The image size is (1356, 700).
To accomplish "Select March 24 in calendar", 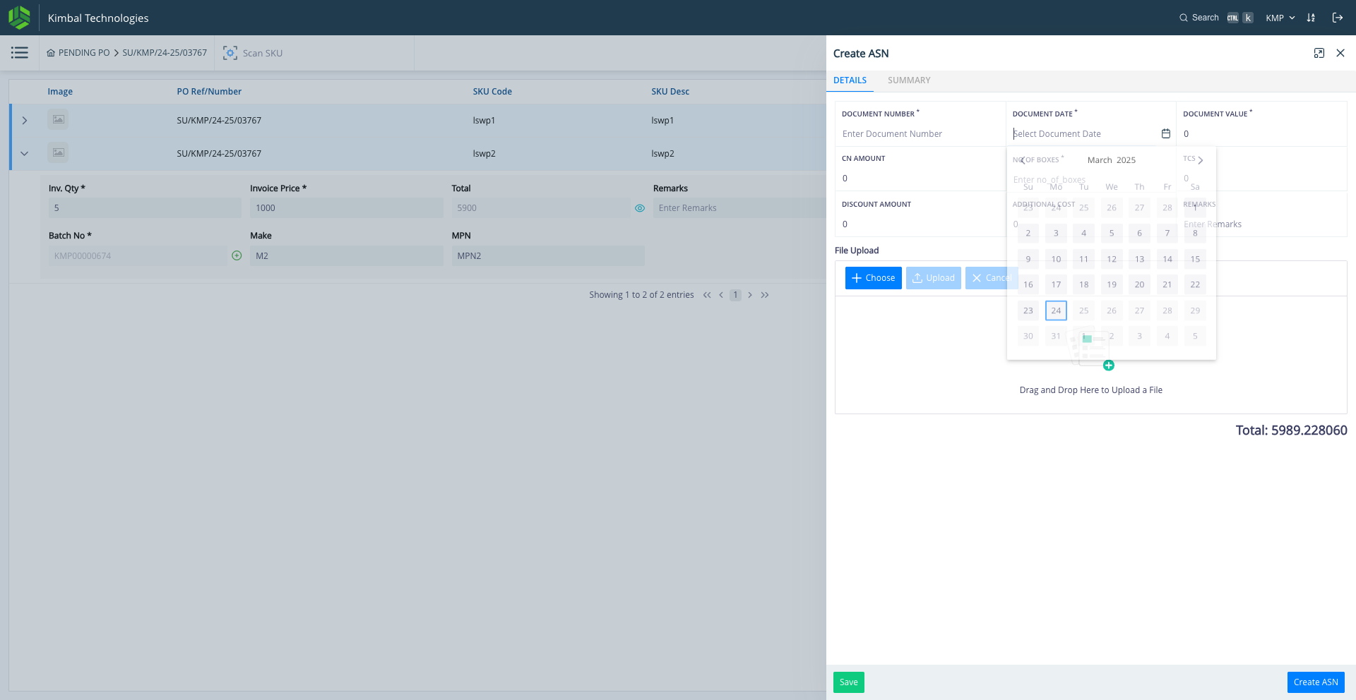I will point(1056,310).
